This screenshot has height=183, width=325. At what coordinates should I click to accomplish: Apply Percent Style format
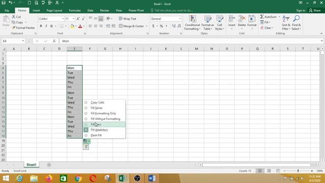(x=161, y=26)
